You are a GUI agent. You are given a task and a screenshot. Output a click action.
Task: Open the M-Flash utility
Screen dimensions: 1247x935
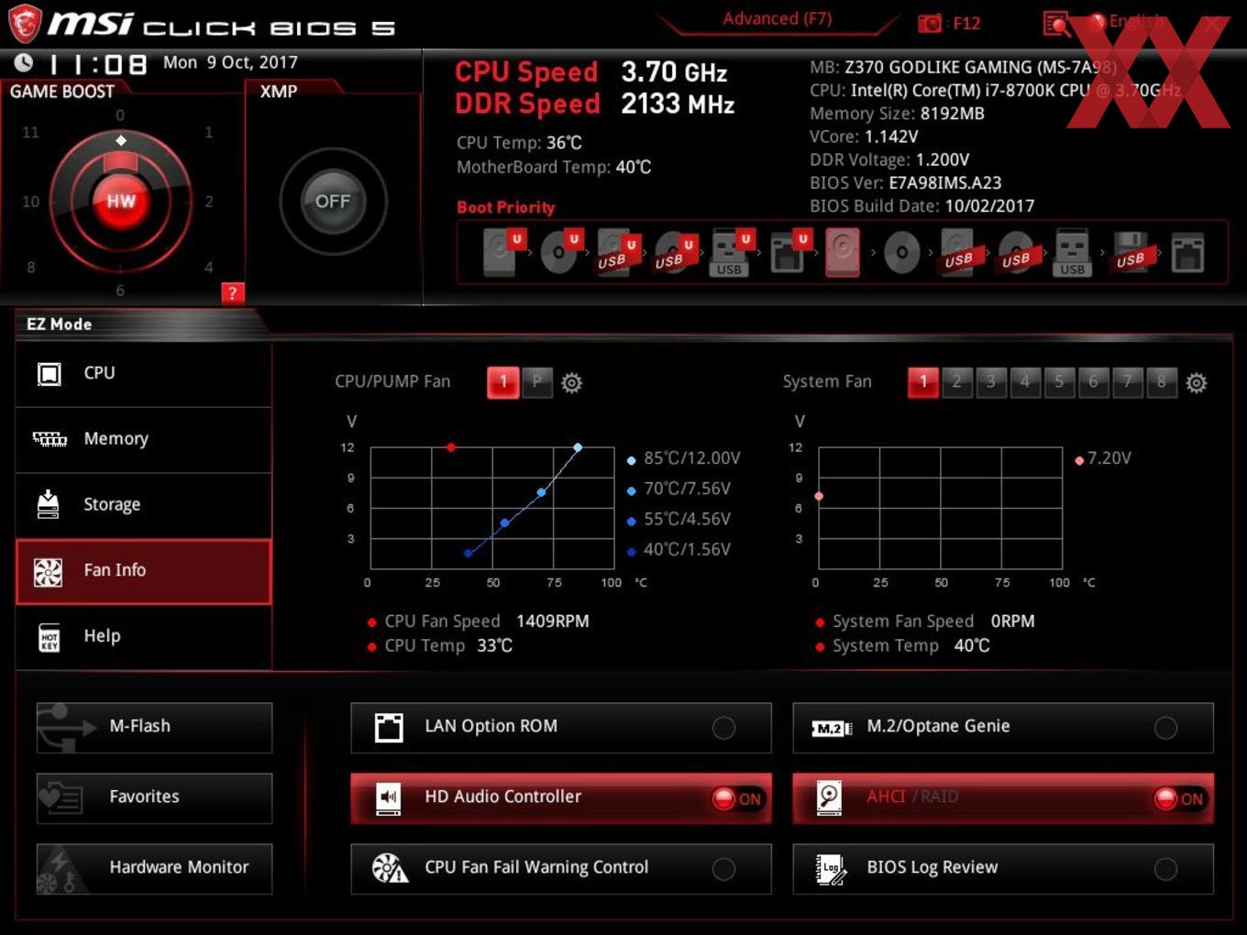(154, 728)
